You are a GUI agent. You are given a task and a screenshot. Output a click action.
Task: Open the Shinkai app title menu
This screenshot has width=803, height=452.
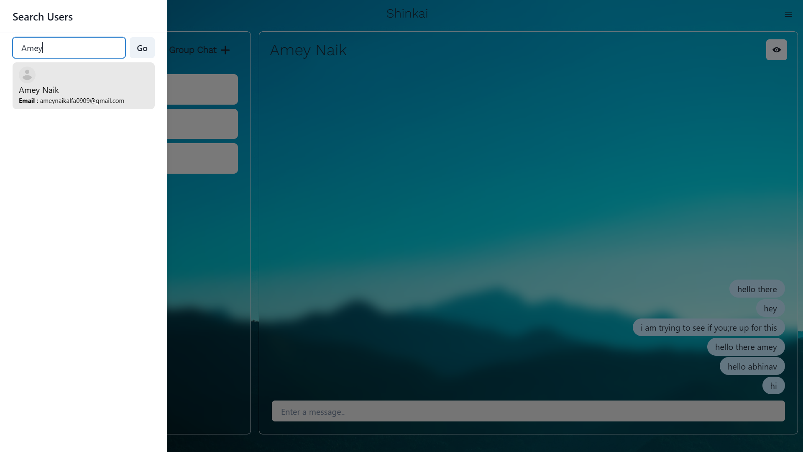click(789, 14)
